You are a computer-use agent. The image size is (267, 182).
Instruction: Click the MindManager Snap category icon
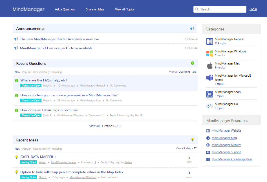point(209,94)
